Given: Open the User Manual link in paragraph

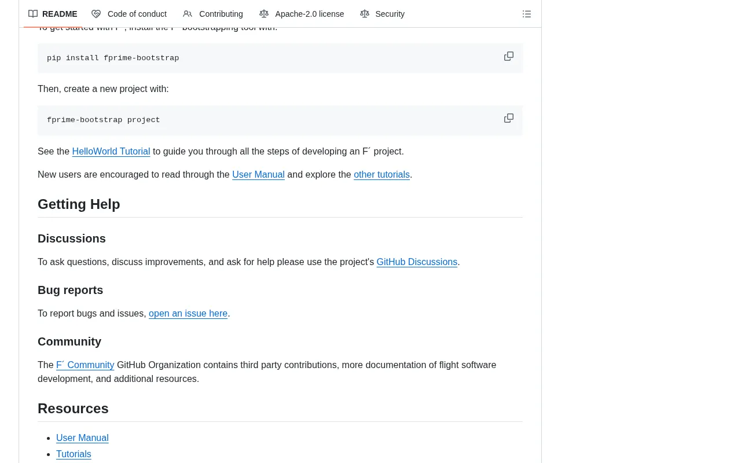Looking at the screenshot, I should (x=258, y=175).
